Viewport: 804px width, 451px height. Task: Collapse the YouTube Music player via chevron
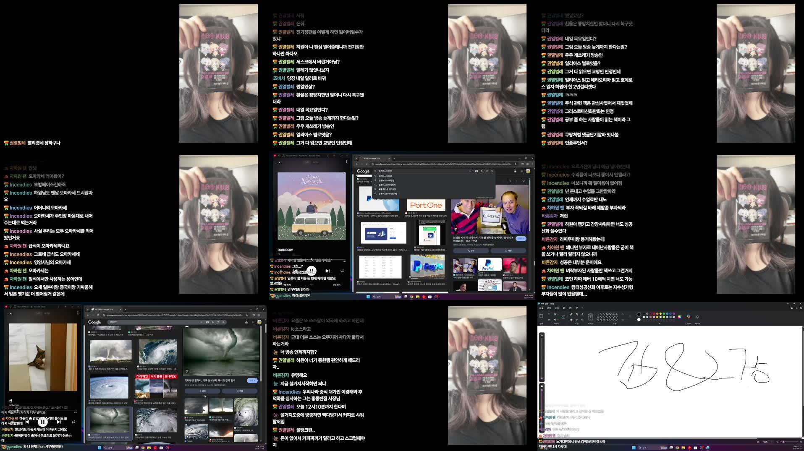pos(279,162)
